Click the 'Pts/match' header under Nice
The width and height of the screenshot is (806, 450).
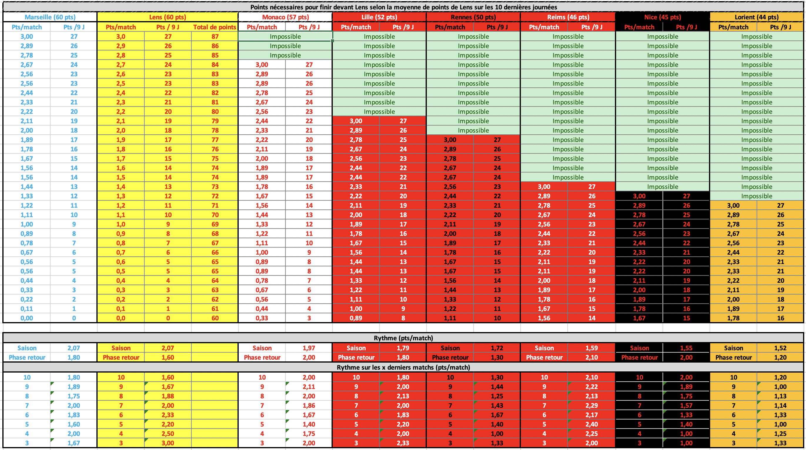[x=639, y=27]
